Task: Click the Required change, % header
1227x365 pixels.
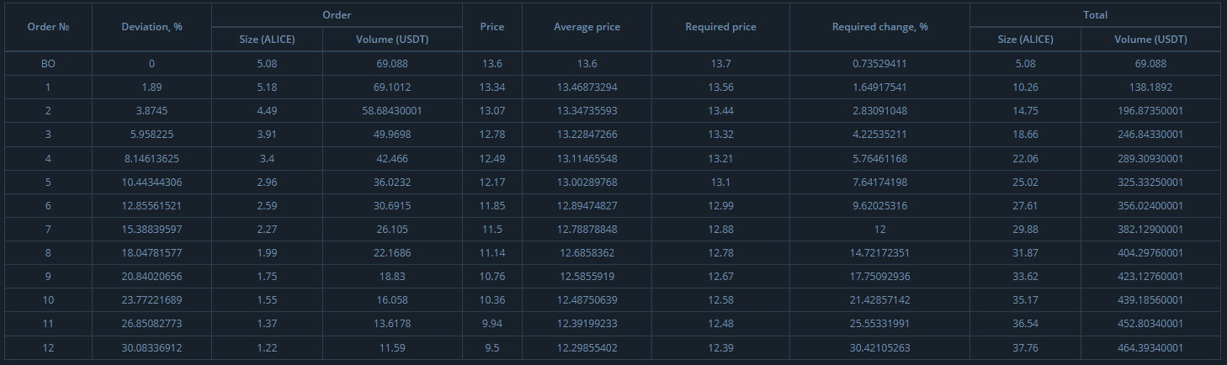Action: 879,27
